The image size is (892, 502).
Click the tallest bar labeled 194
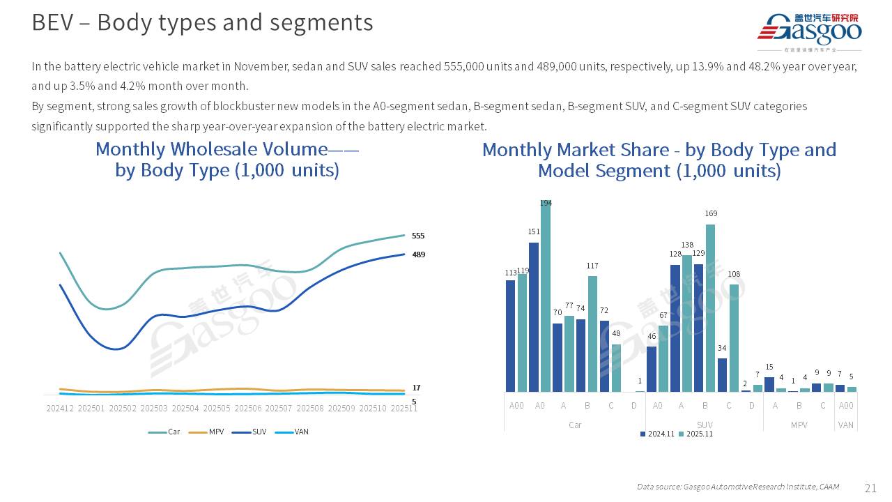(x=546, y=297)
